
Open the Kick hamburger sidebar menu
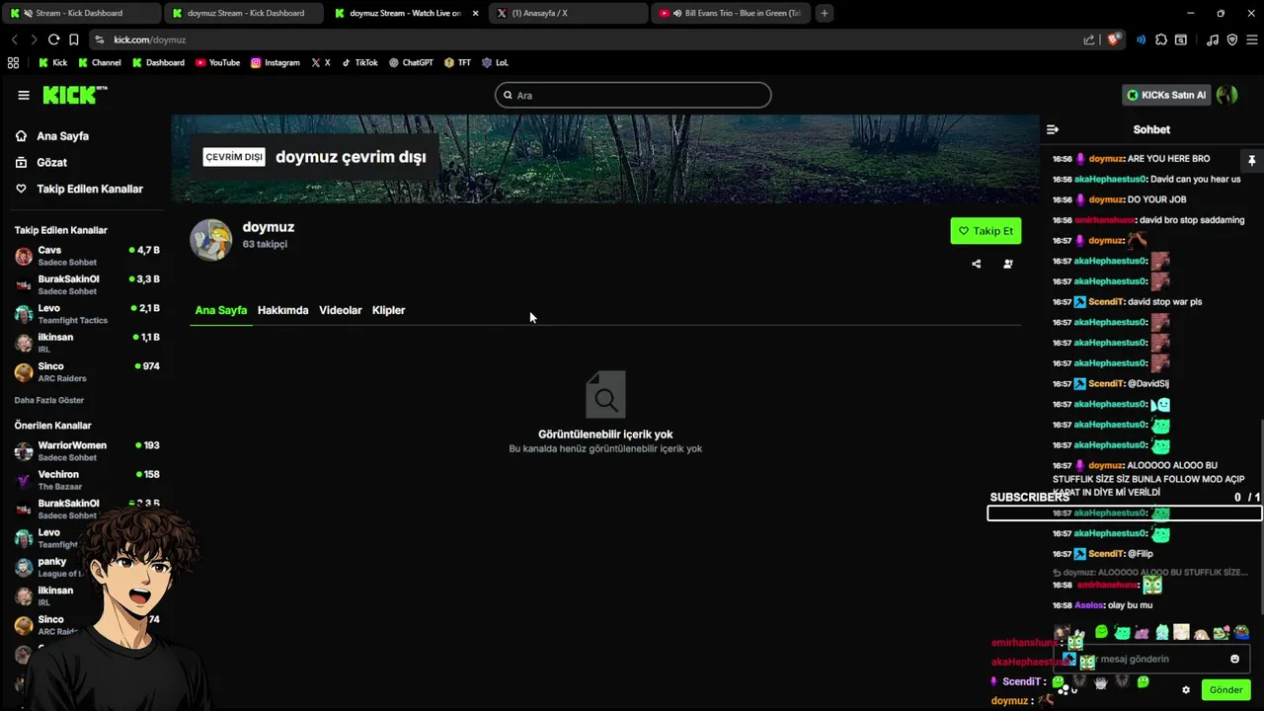[x=24, y=95]
